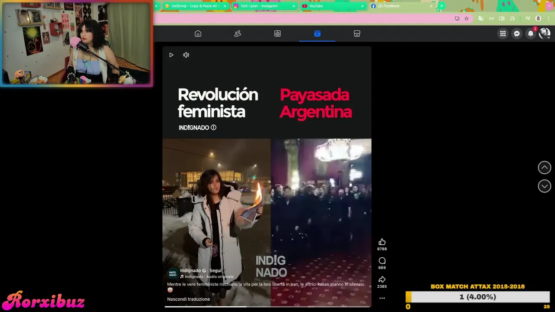Open the Messenger icon
This screenshot has height=312, width=555.
(x=517, y=33)
